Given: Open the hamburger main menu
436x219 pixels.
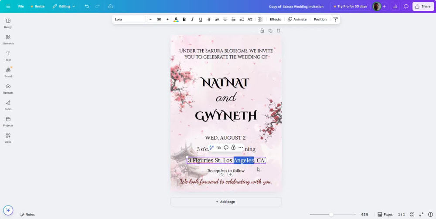Looking at the screenshot, I should tap(8, 7).
